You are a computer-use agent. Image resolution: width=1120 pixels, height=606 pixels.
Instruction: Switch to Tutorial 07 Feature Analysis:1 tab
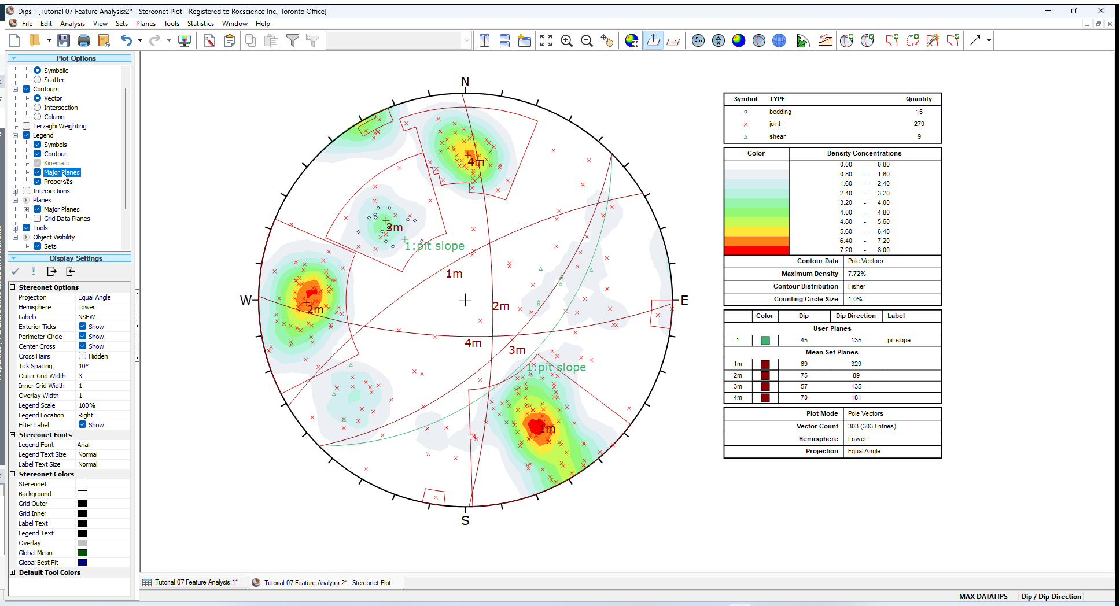[196, 582]
